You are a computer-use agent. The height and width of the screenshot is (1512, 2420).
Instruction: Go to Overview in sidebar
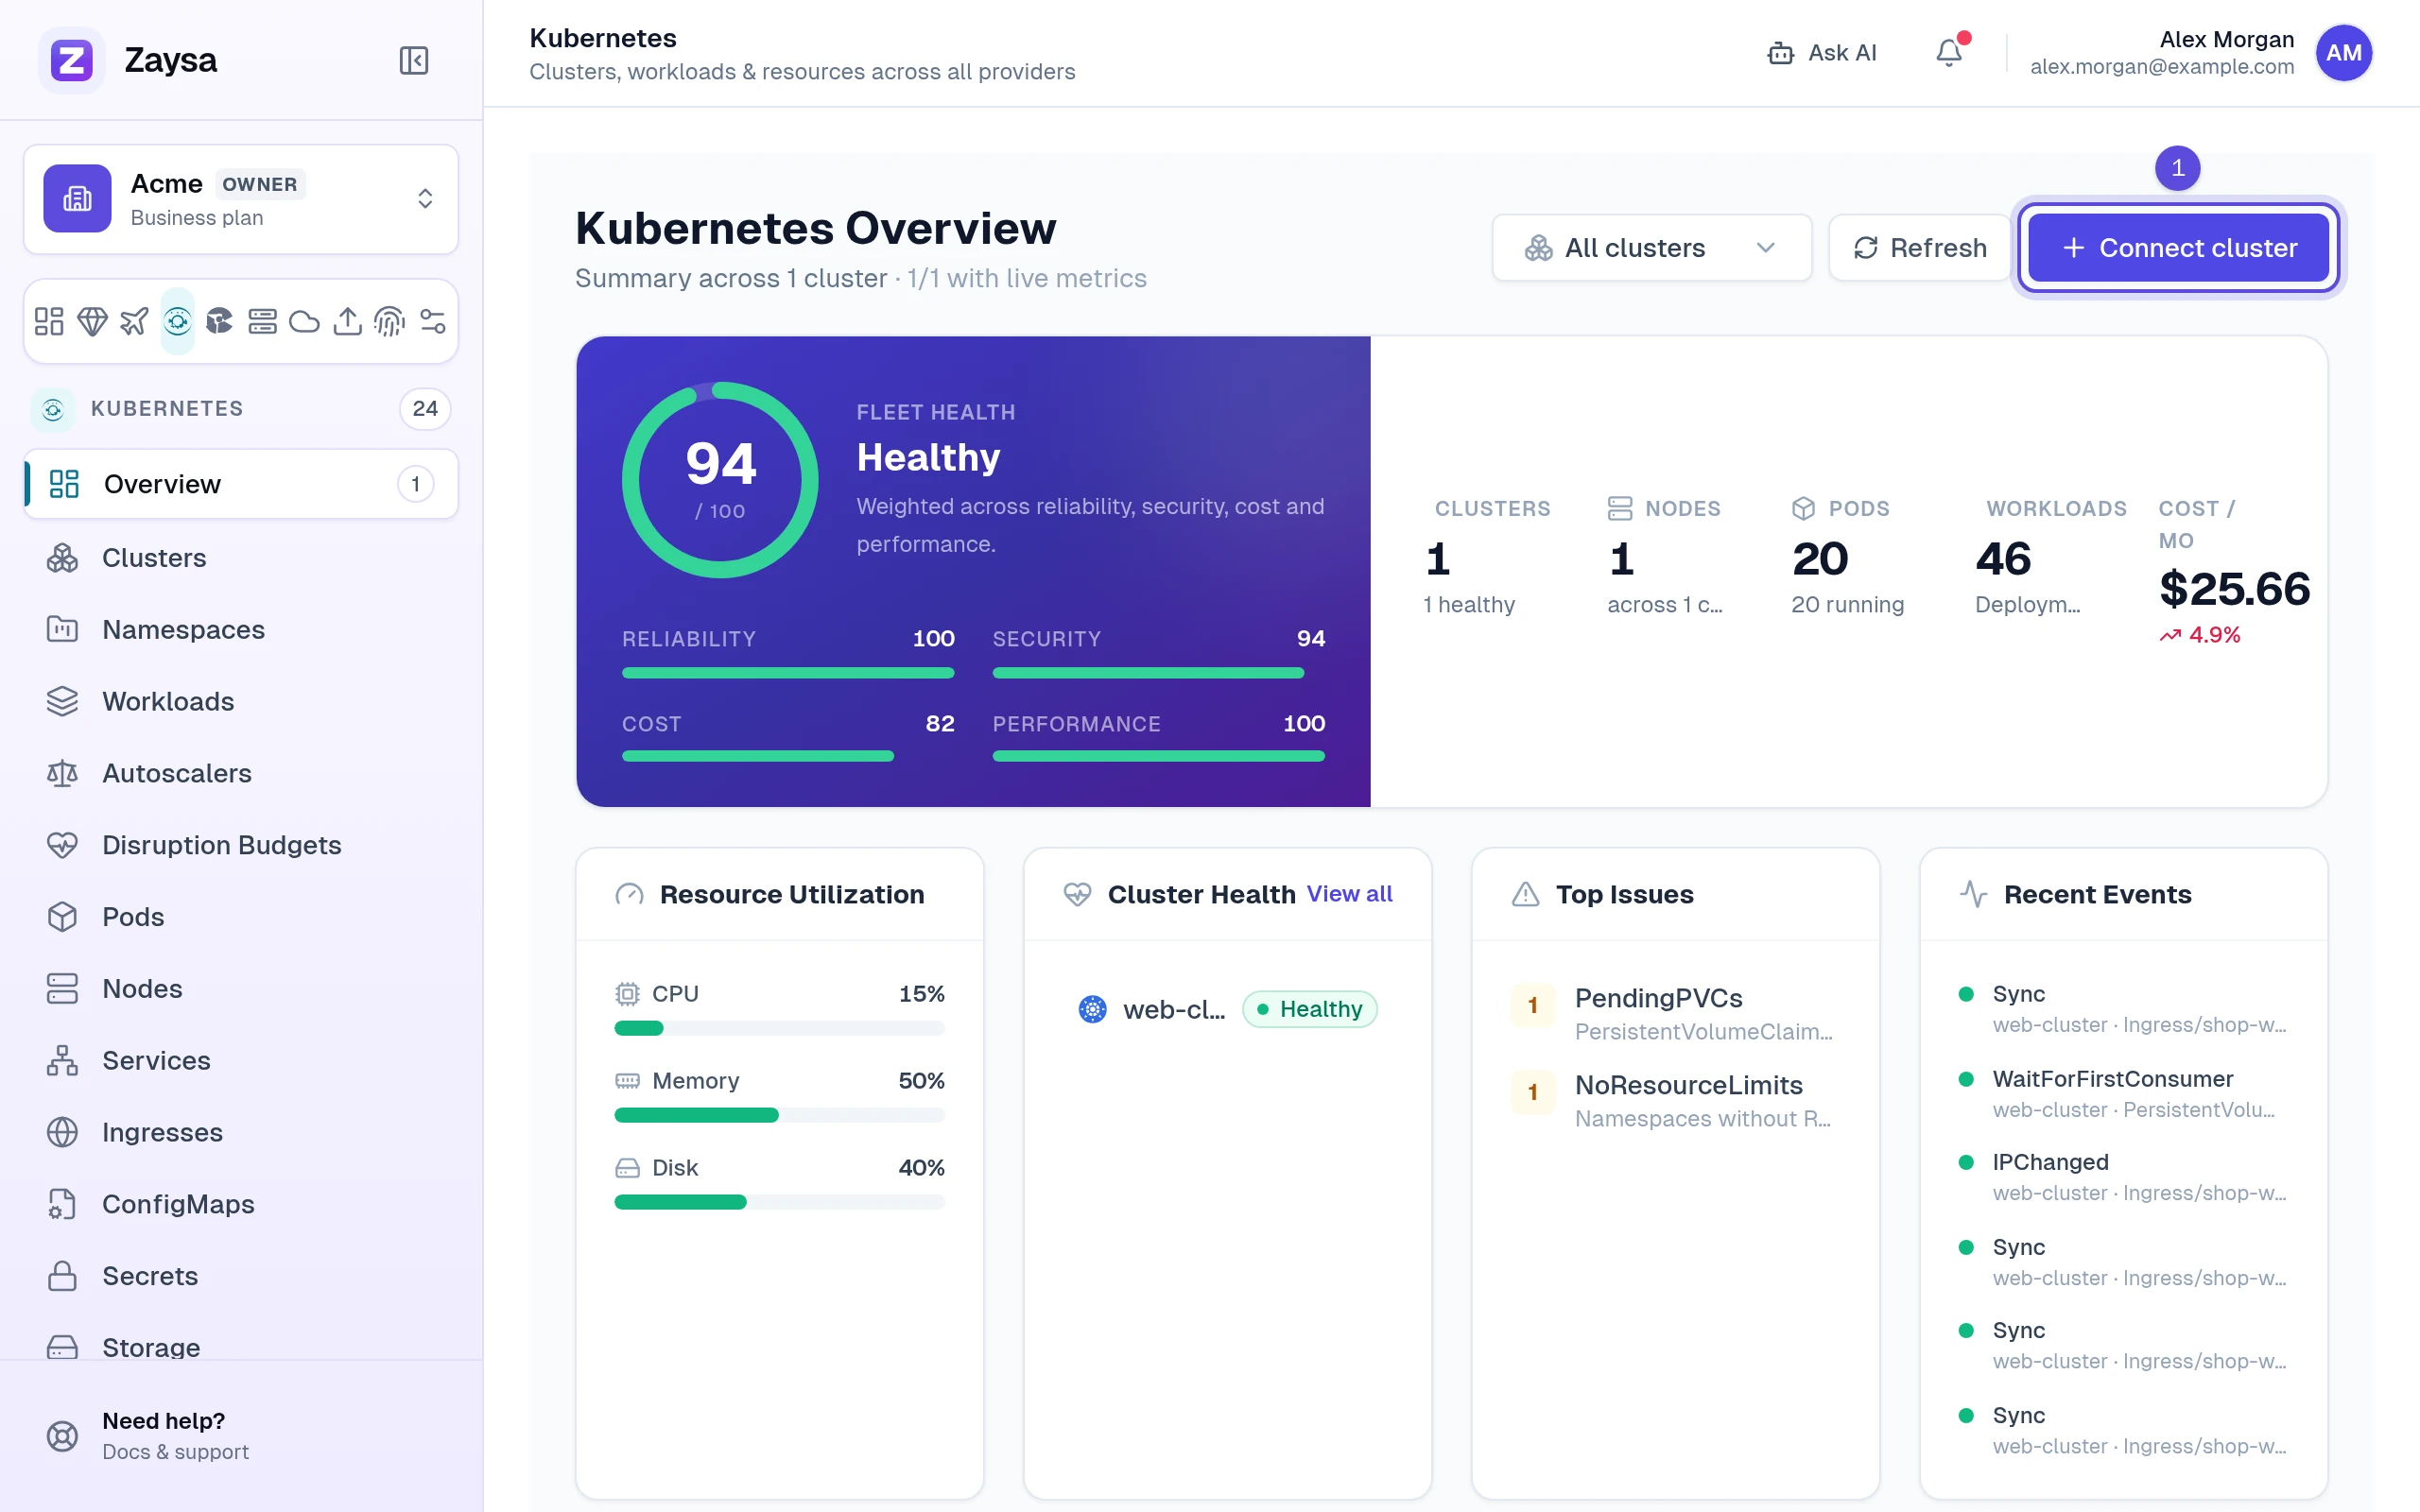pos(241,484)
